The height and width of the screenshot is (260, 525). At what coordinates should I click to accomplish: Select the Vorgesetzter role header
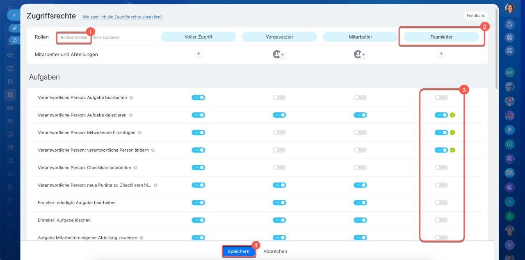pyautogui.click(x=279, y=37)
